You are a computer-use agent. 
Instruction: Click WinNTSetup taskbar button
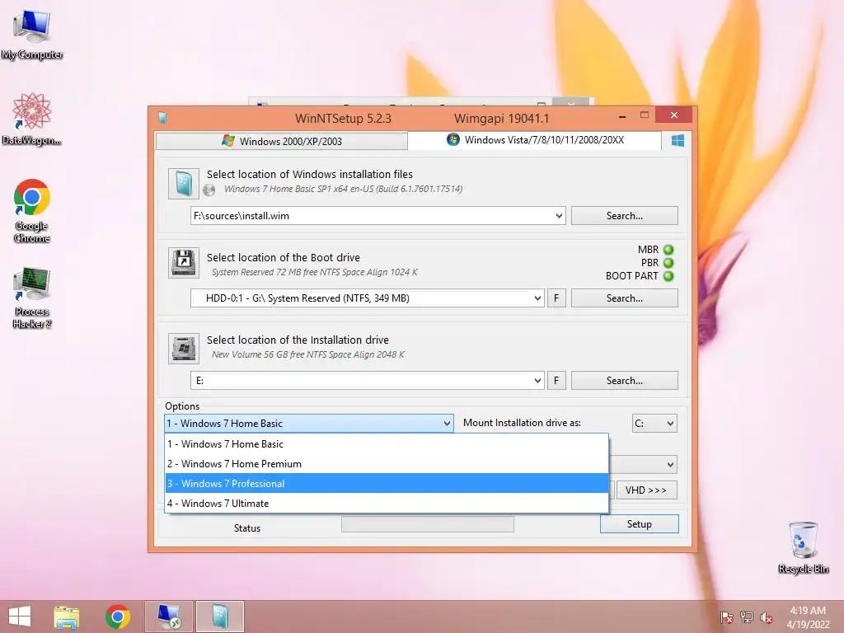(220, 617)
